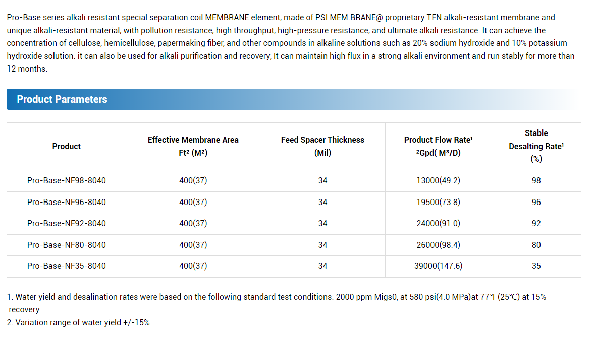Viewport: 594px width, 337px height.
Task: Click the Product Parameters heading banner
Action: [x=294, y=99]
